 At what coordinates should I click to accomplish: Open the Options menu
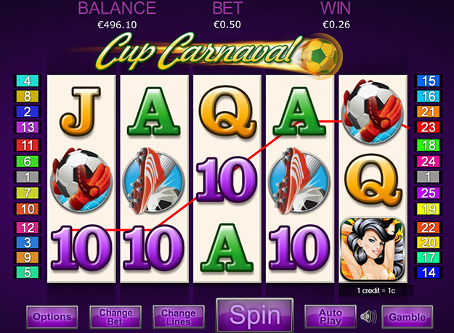[52, 317]
